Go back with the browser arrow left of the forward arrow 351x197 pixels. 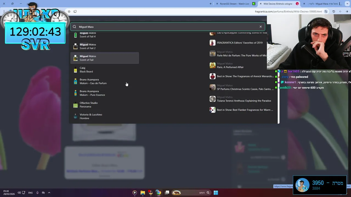pyautogui.click(x=340, y=11)
